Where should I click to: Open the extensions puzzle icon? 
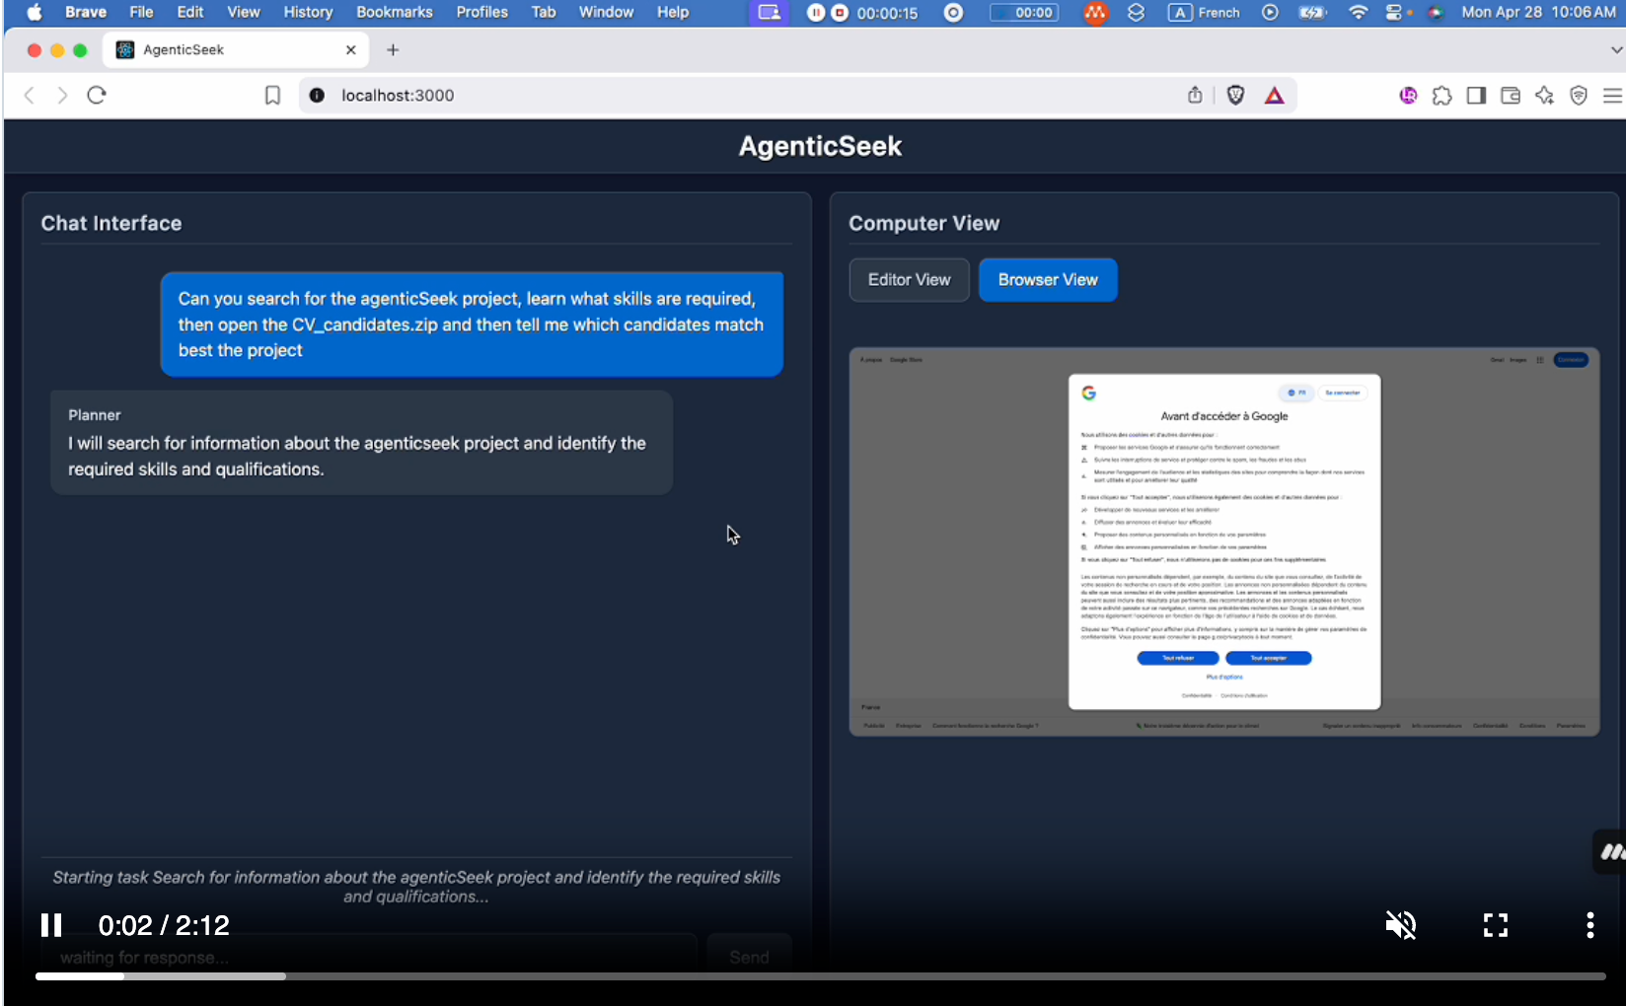(1441, 95)
